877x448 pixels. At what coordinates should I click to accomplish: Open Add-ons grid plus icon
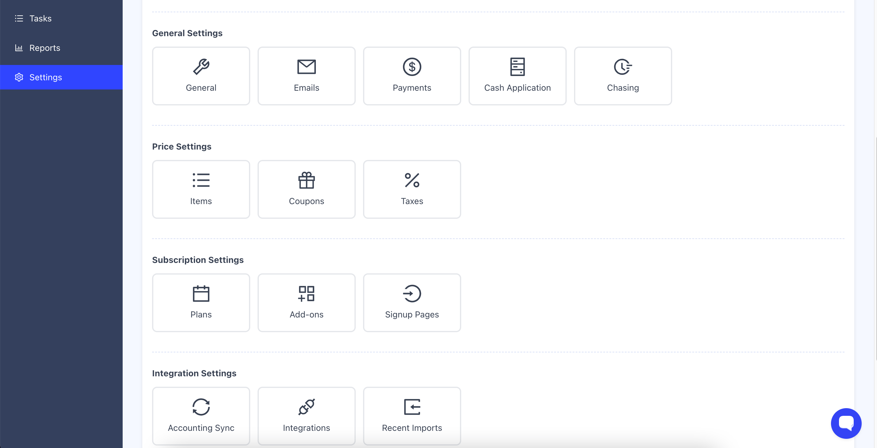tap(306, 294)
